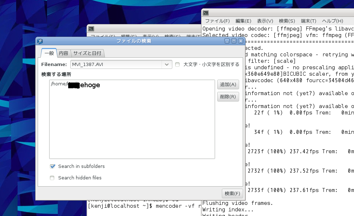
Task: Start the search with 検索(F) button
Action: [x=232, y=193]
